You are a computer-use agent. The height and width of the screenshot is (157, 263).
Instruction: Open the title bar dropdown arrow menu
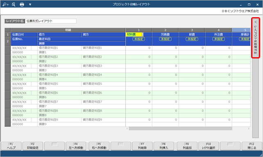coord(30,4)
